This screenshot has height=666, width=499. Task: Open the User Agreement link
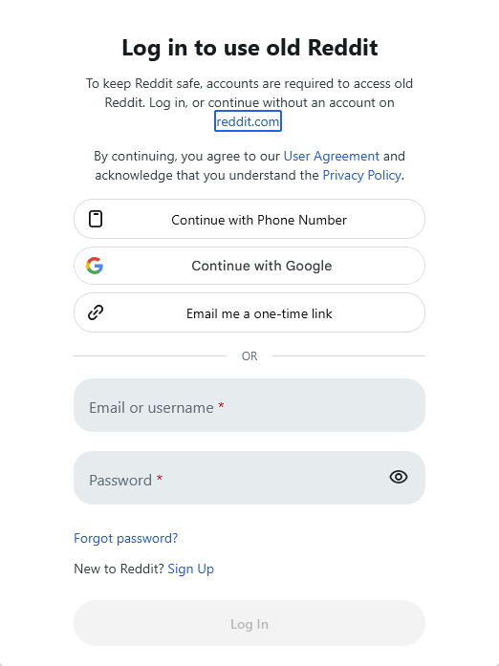point(331,156)
